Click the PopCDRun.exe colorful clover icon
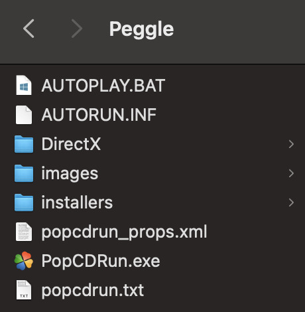The height and width of the screenshot is (312, 305). click(x=24, y=261)
